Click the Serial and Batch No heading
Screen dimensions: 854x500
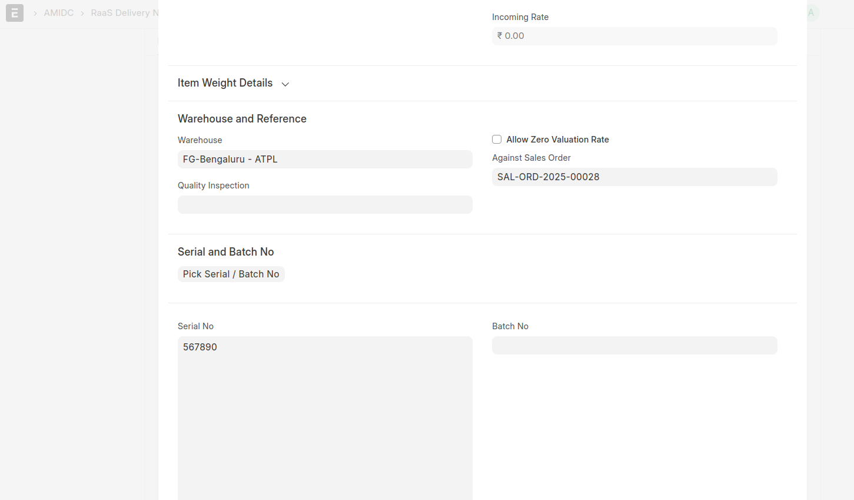[225, 252]
